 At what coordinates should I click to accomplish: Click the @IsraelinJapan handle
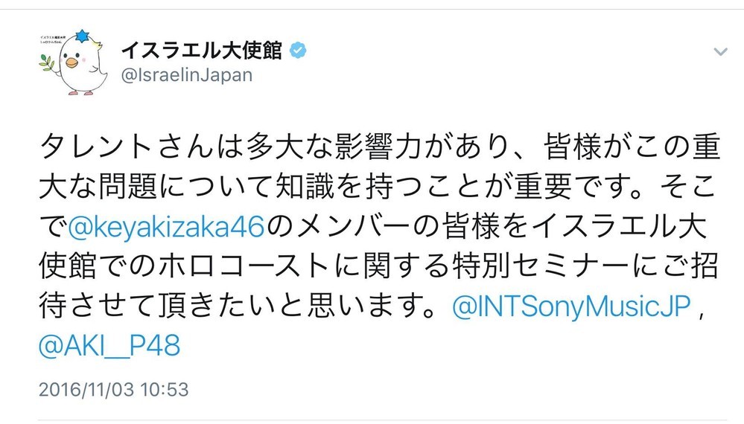186,75
